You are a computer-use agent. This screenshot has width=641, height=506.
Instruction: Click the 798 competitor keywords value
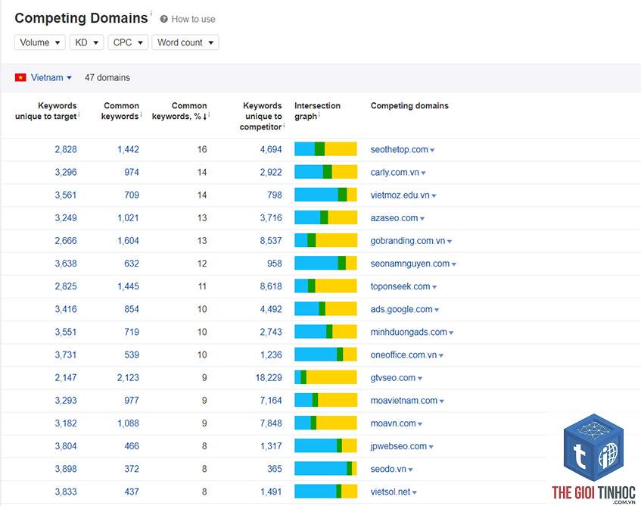tap(275, 195)
